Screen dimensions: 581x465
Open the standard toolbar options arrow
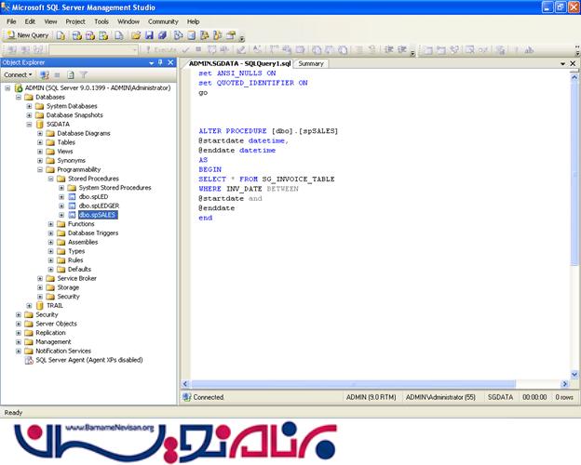pos(242,38)
